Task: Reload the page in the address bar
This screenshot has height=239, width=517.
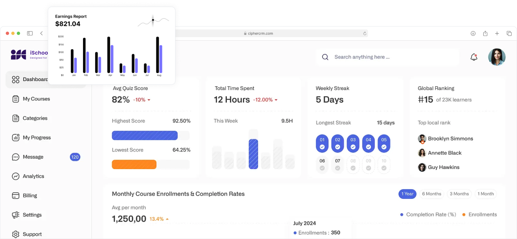Action: coord(365,34)
